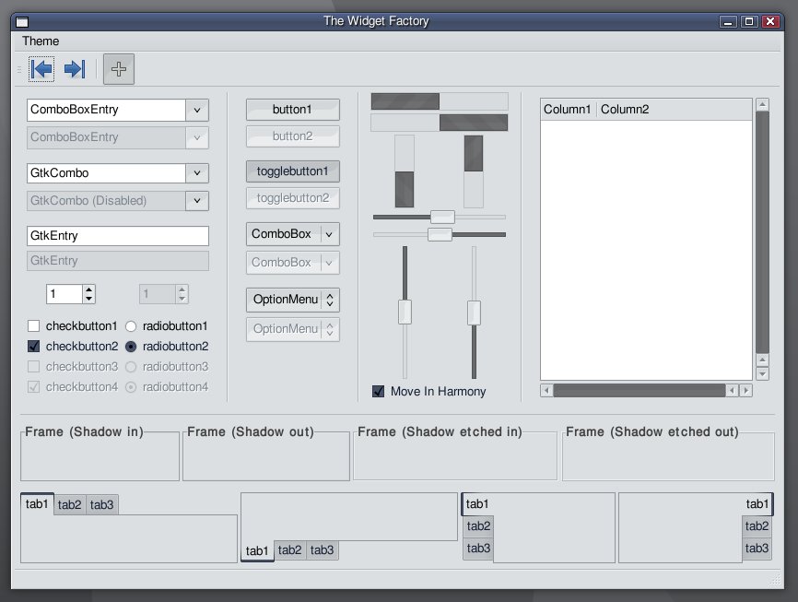This screenshot has width=798, height=602.
Task: Click the disabled ComboBoxEntry dropdown arrow
Action: point(197,137)
